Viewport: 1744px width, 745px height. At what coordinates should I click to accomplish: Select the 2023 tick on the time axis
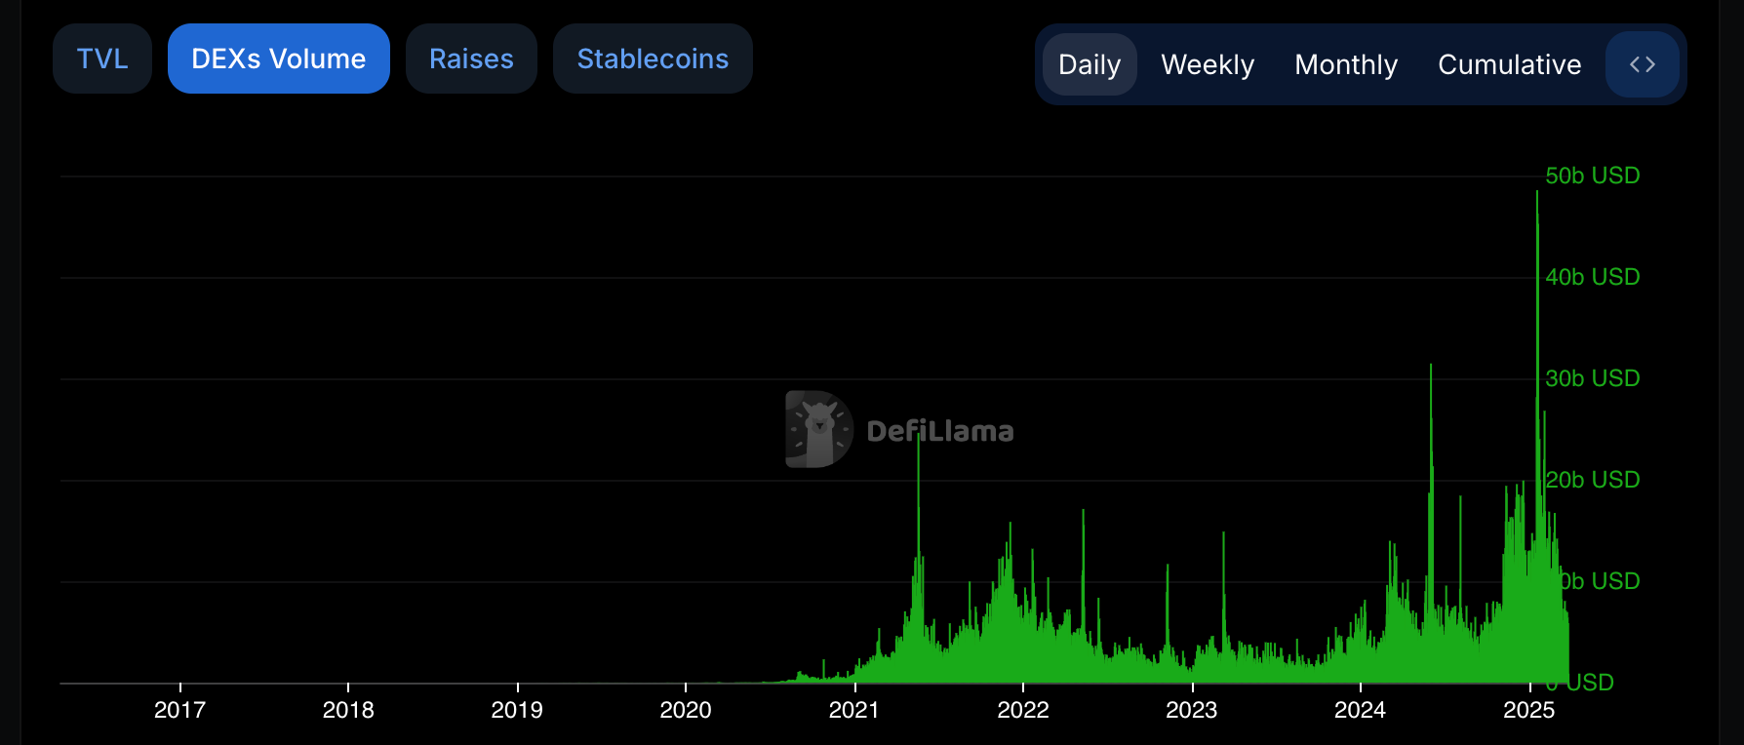(x=1191, y=710)
